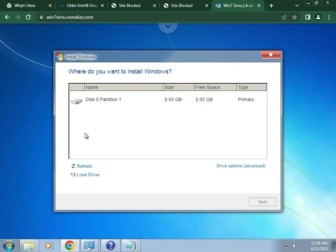Click the Size column header
The image size is (336, 252).
179,87
